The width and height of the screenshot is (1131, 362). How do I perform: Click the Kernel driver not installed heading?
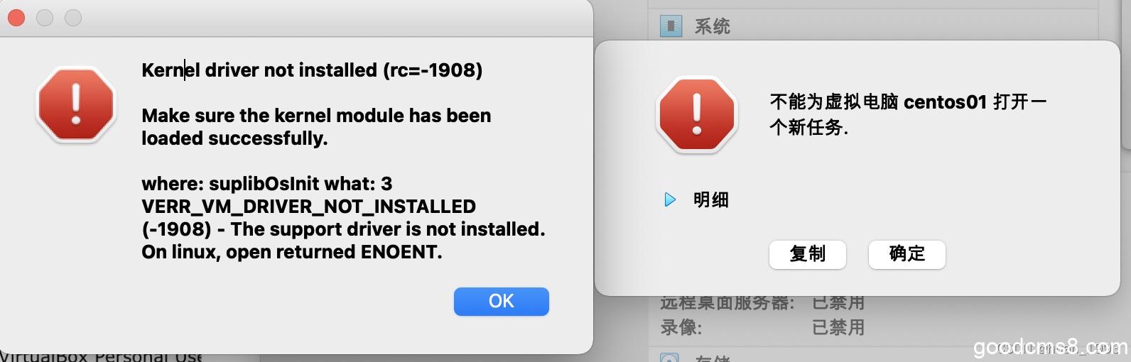[312, 70]
